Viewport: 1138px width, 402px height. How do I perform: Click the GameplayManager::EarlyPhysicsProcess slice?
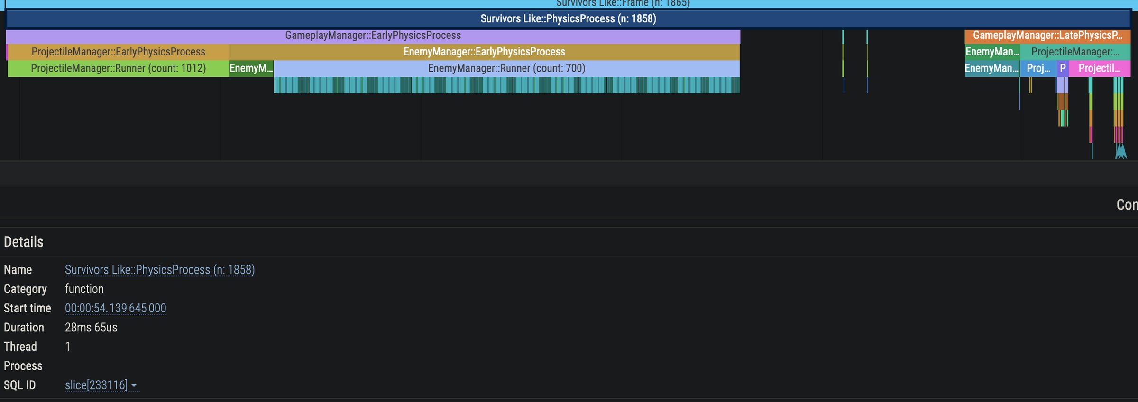(373, 36)
